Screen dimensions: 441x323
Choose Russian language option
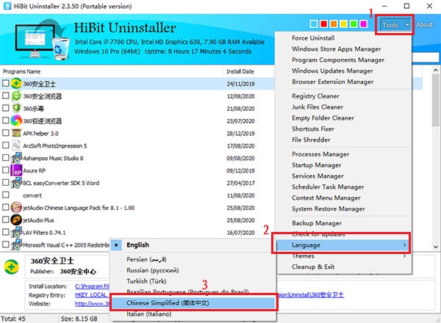[153, 270]
